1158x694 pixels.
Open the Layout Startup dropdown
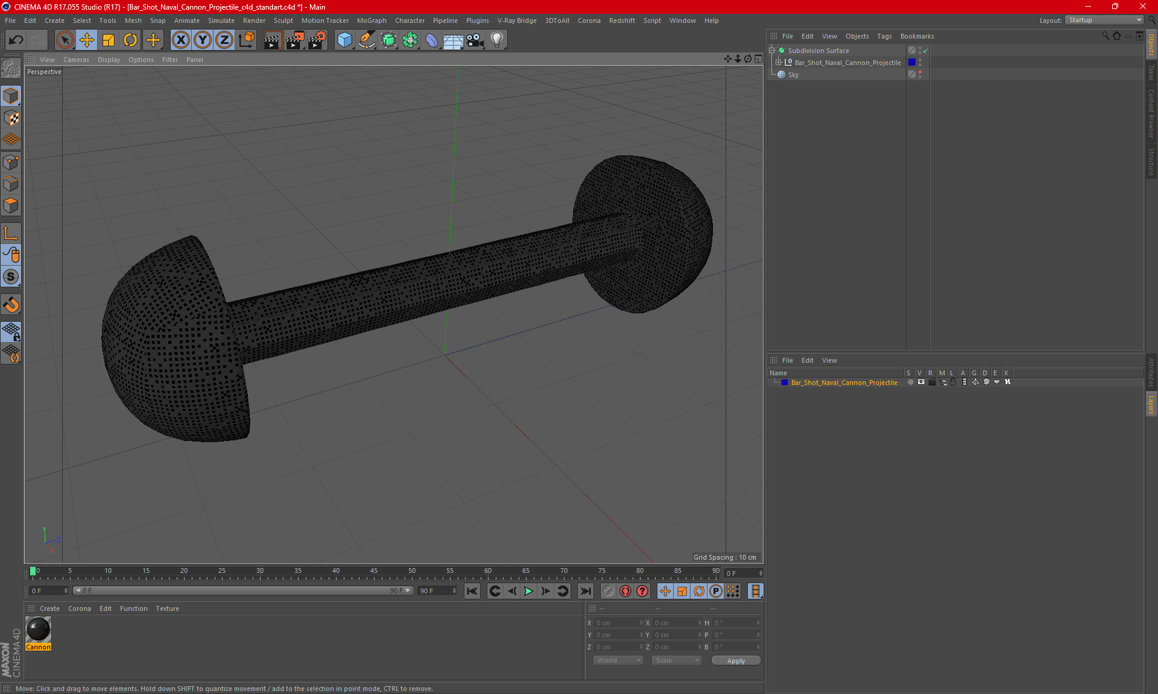(1104, 20)
